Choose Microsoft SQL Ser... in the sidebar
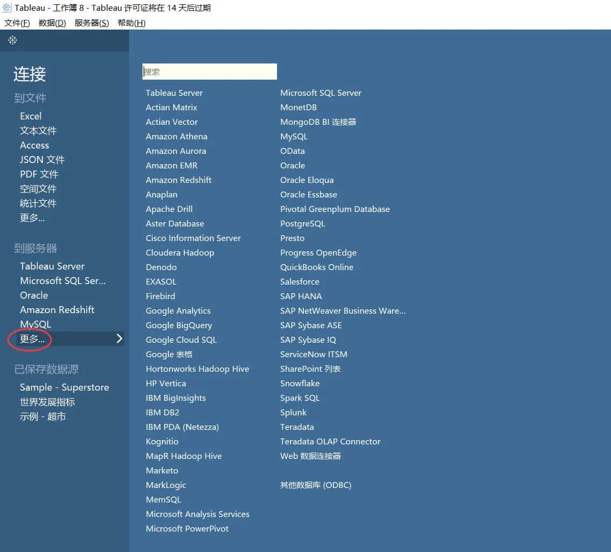 point(63,281)
